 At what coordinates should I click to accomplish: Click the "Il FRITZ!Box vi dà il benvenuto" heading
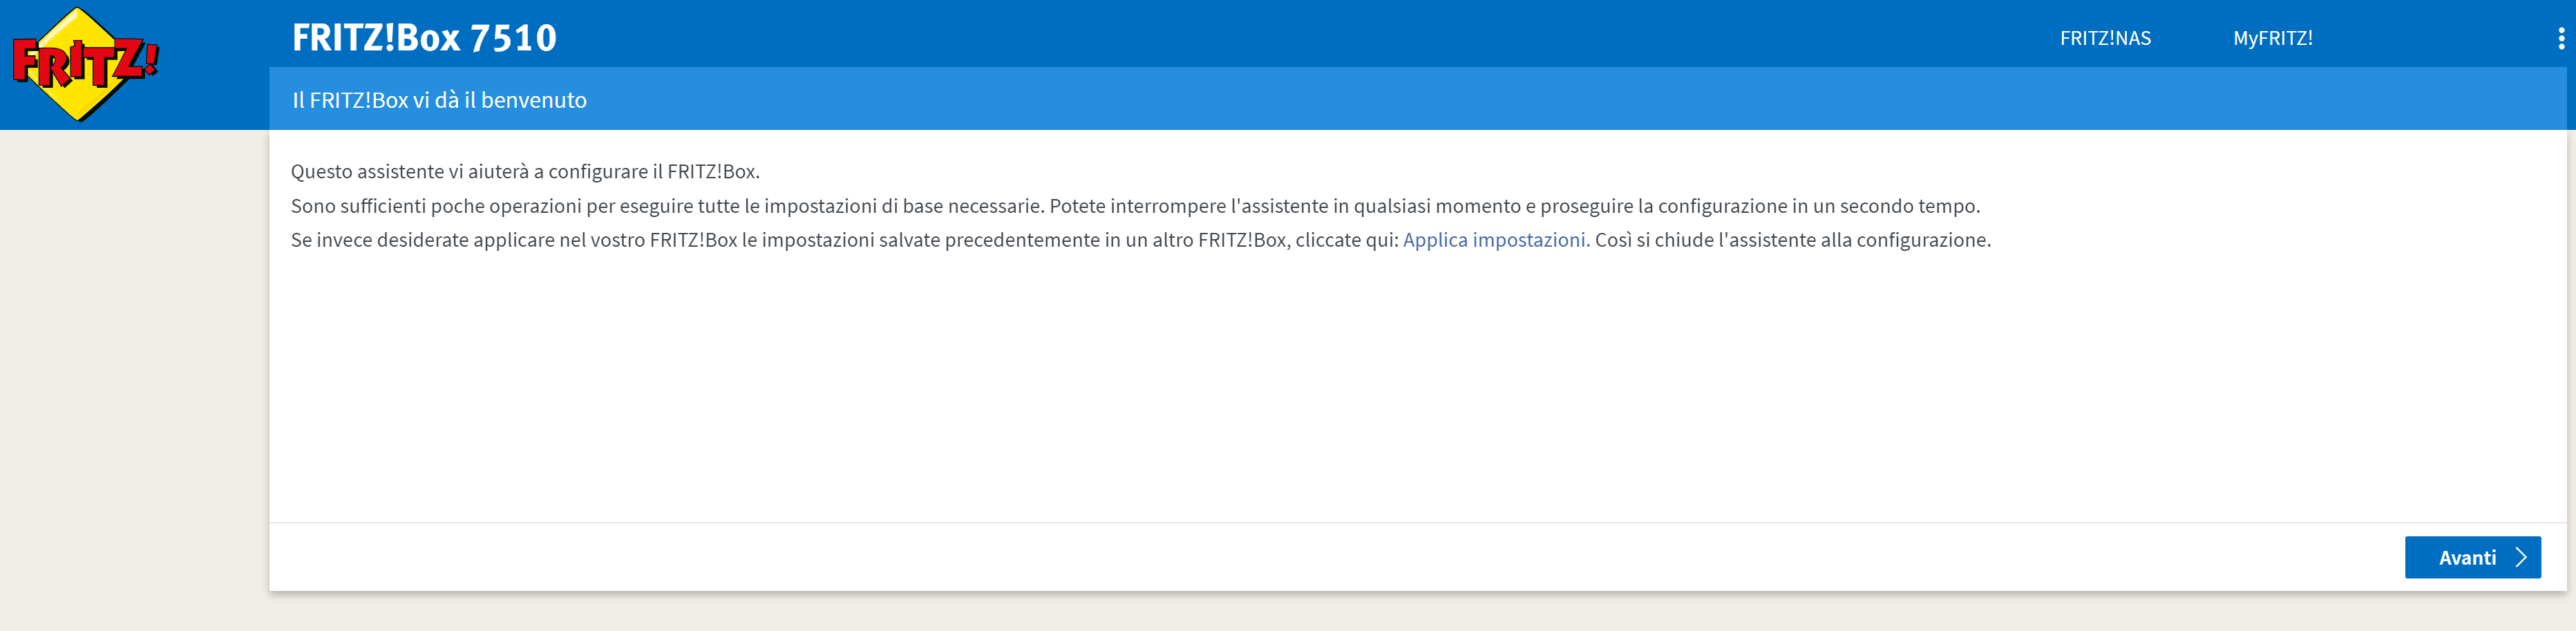439,100
